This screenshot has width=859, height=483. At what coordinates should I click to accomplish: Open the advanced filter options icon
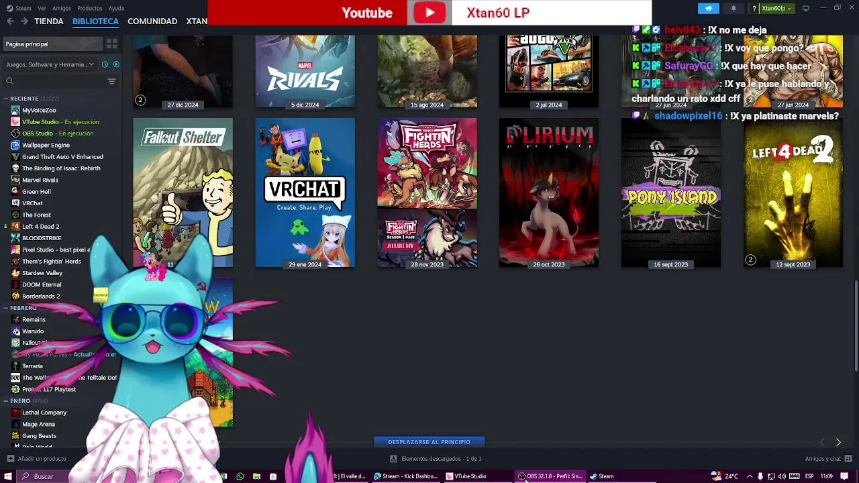[111, 81]
